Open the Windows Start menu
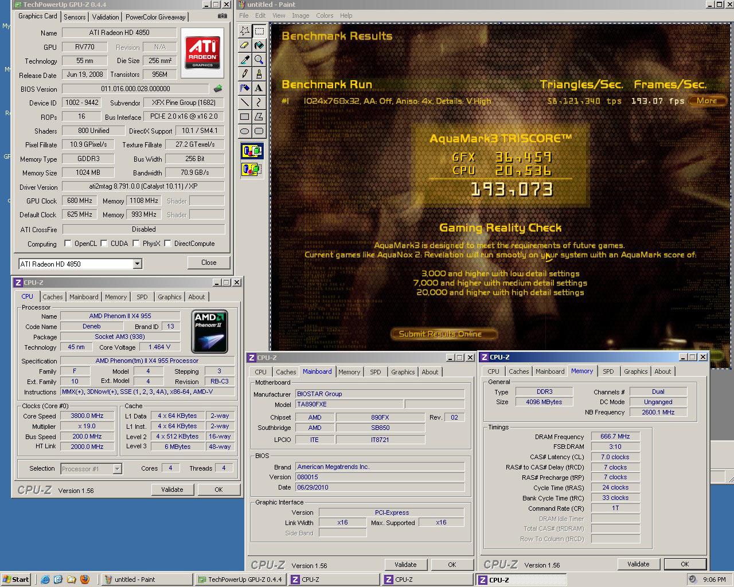The image size is (734, 587). click(x=15, y=580)
